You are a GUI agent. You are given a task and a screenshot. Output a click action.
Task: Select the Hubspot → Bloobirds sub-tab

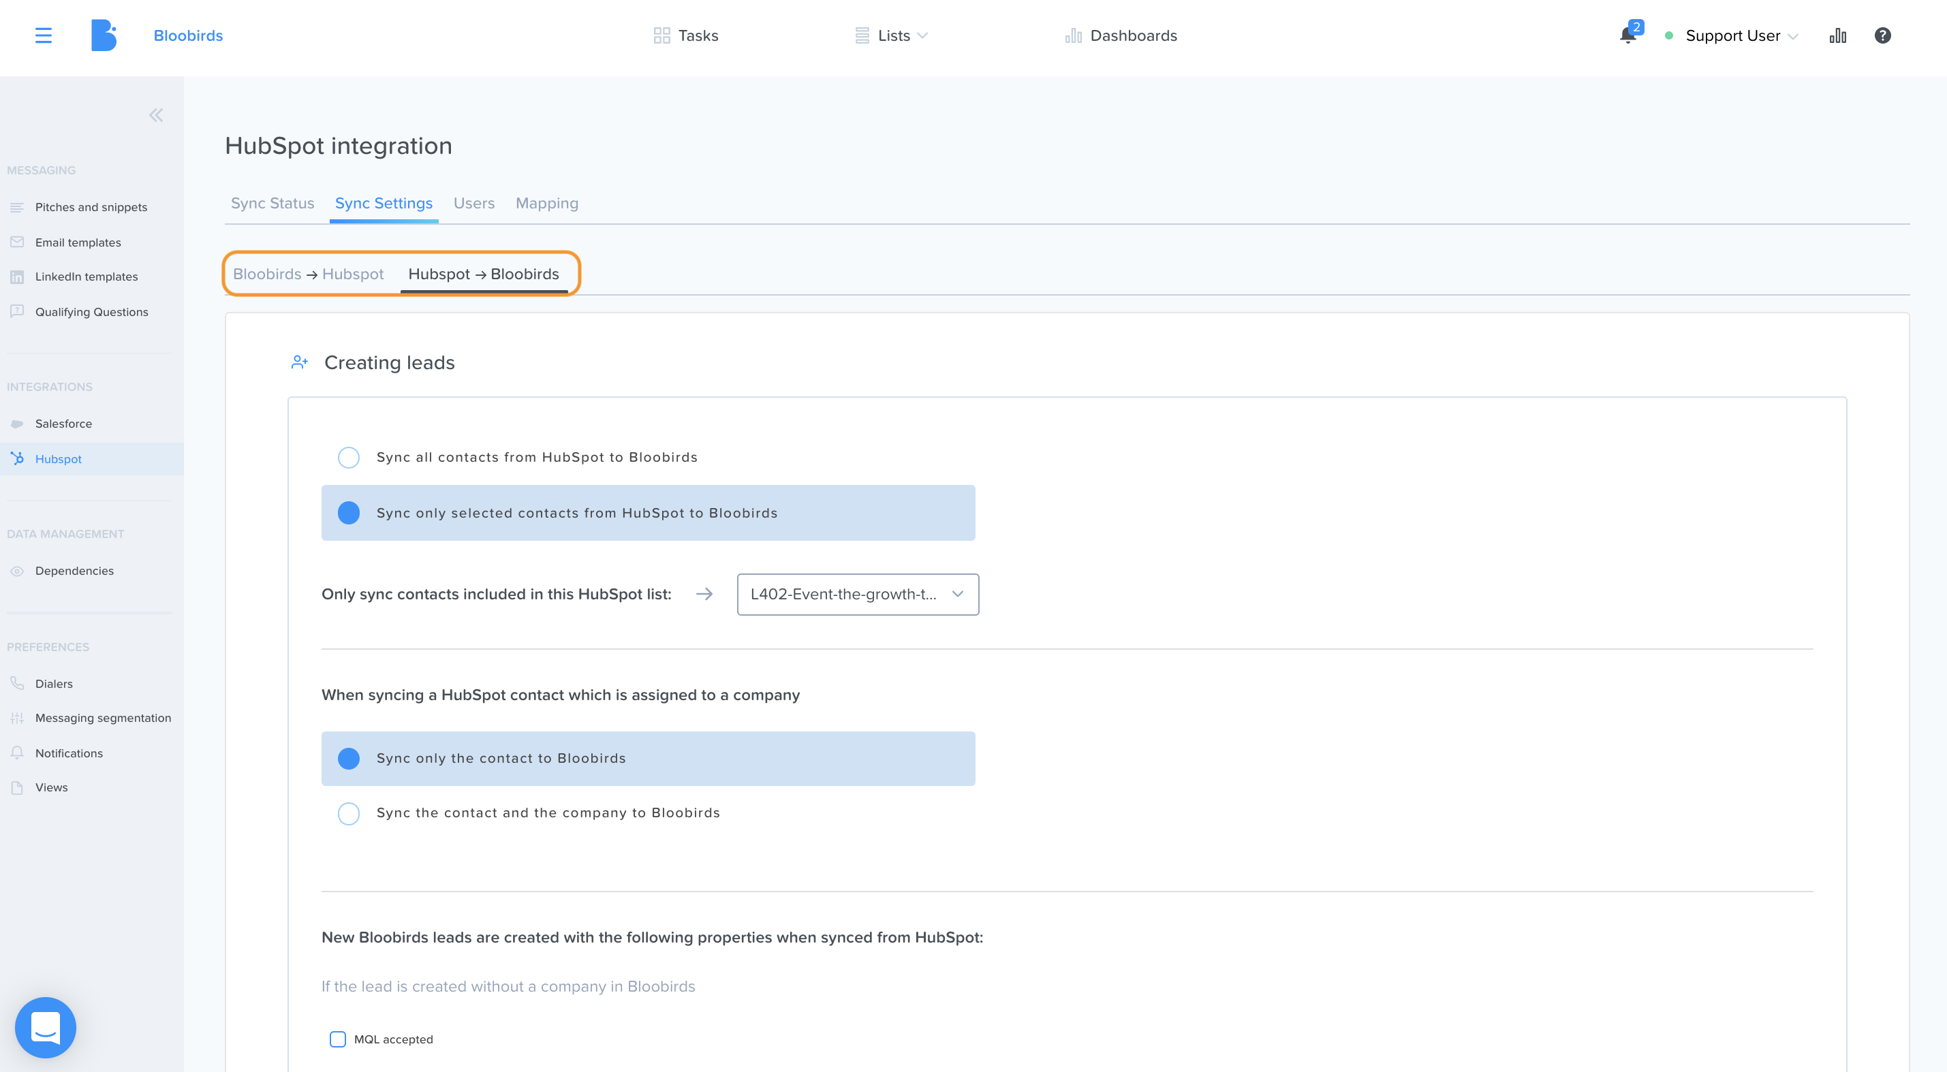(x=484, y=274)
